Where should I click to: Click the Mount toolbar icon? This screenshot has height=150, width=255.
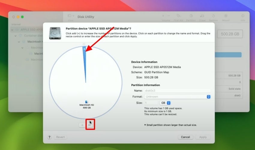[x=226, y=16]
